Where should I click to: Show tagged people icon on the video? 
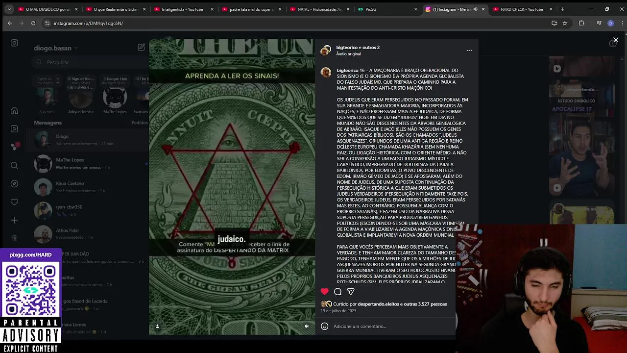157,326
